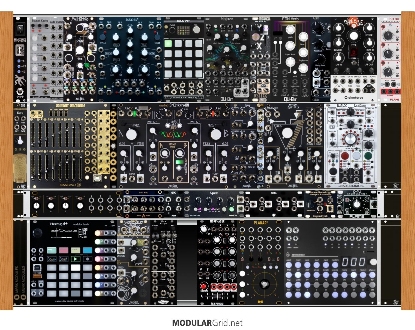The width and height of the screenshot is (415, 330).
Task: Click the Livestock Electronics logo on Maze
Action: click(x=184, y=97)
